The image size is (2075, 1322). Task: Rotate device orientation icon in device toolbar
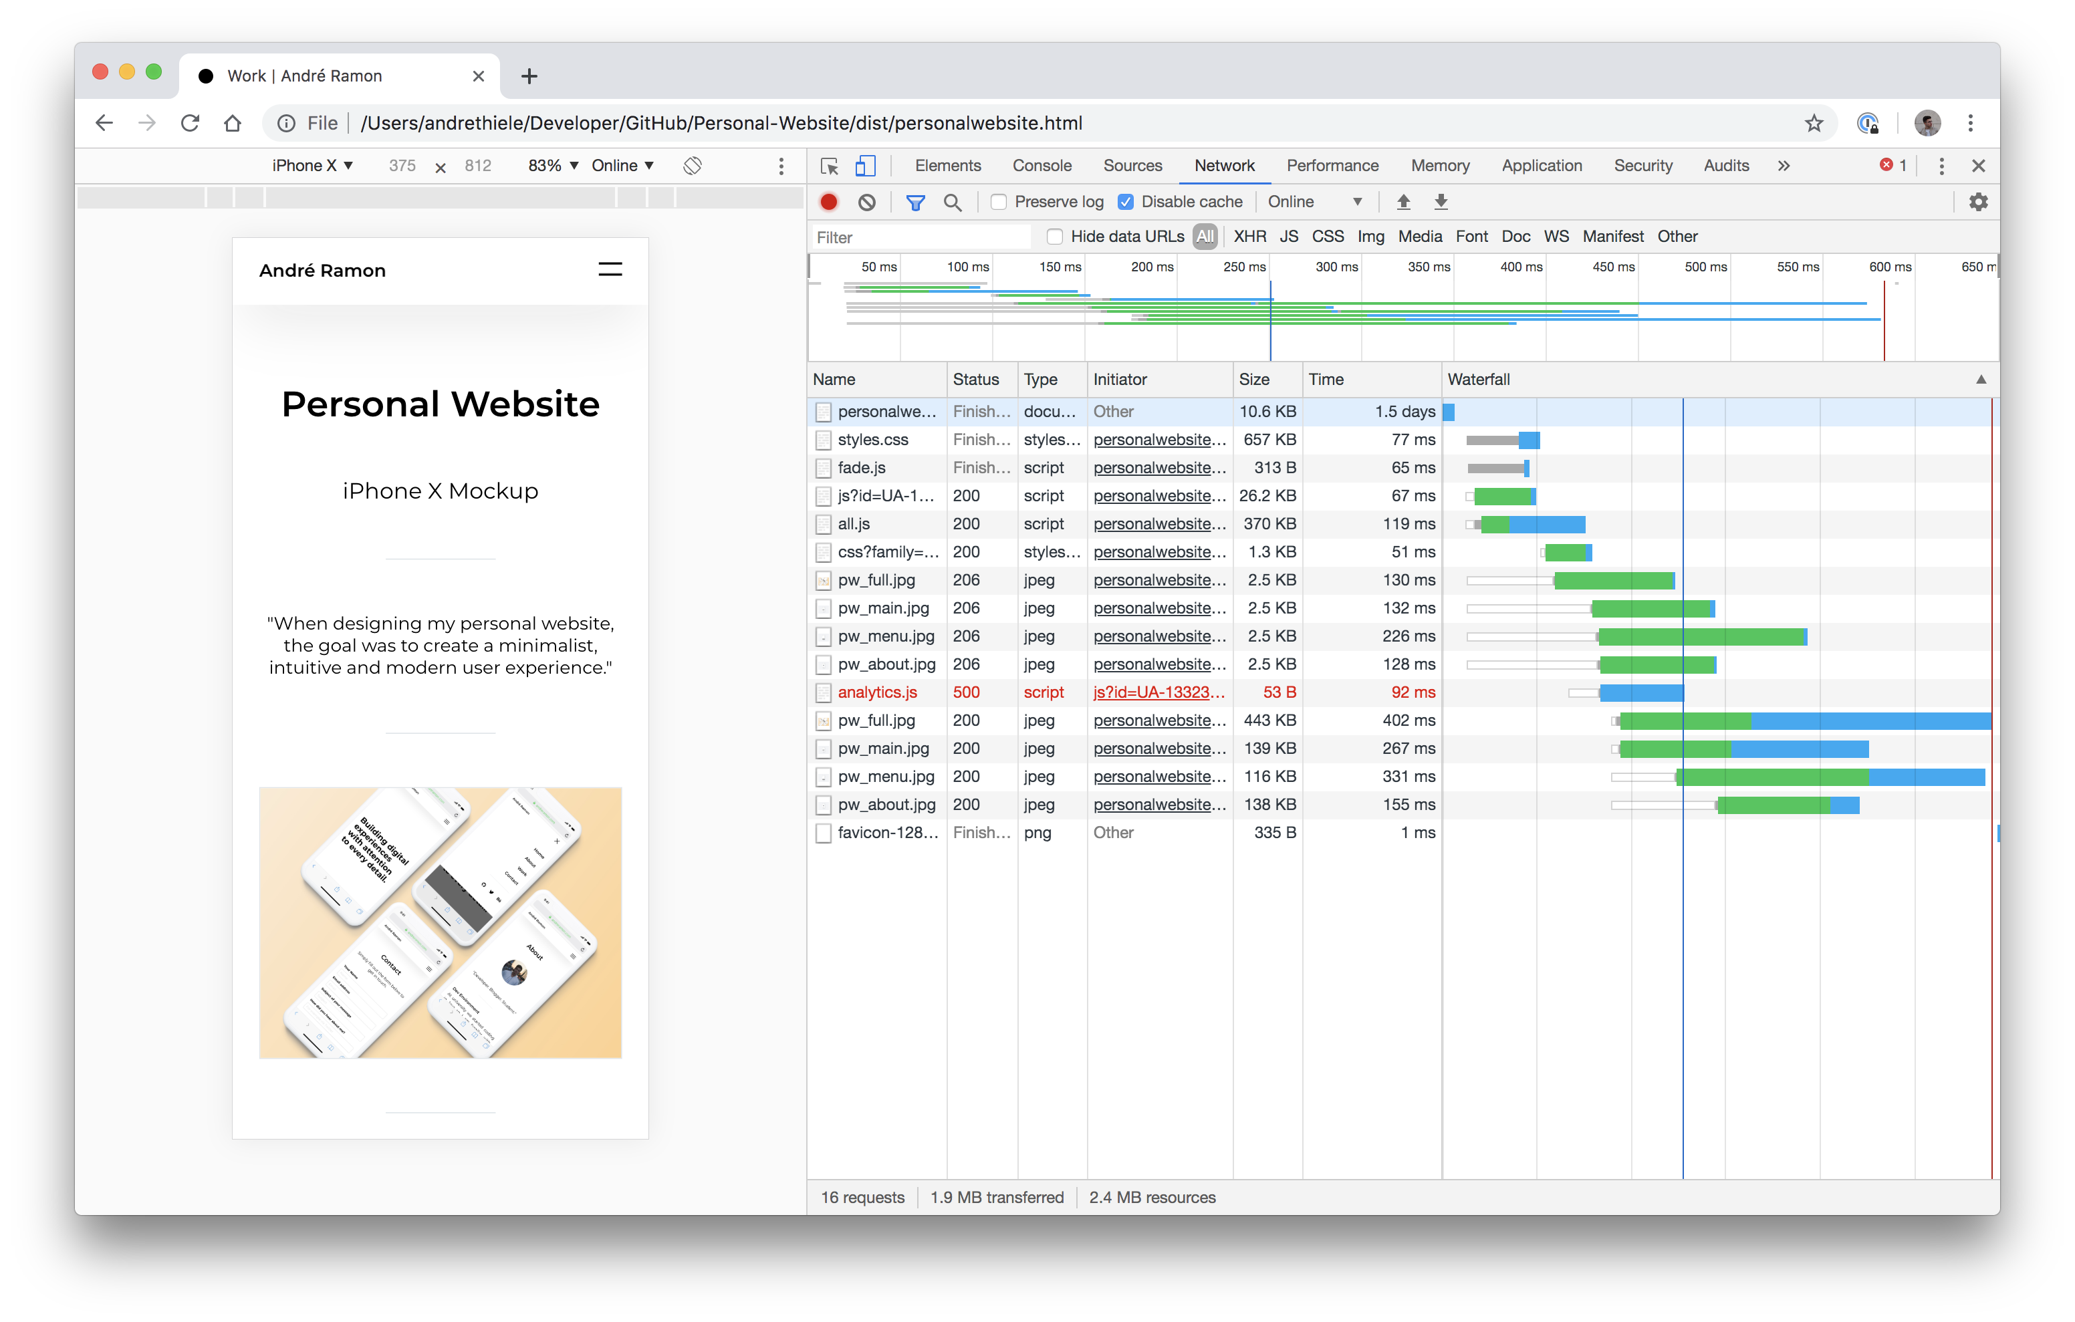click(x=692, y=166)
